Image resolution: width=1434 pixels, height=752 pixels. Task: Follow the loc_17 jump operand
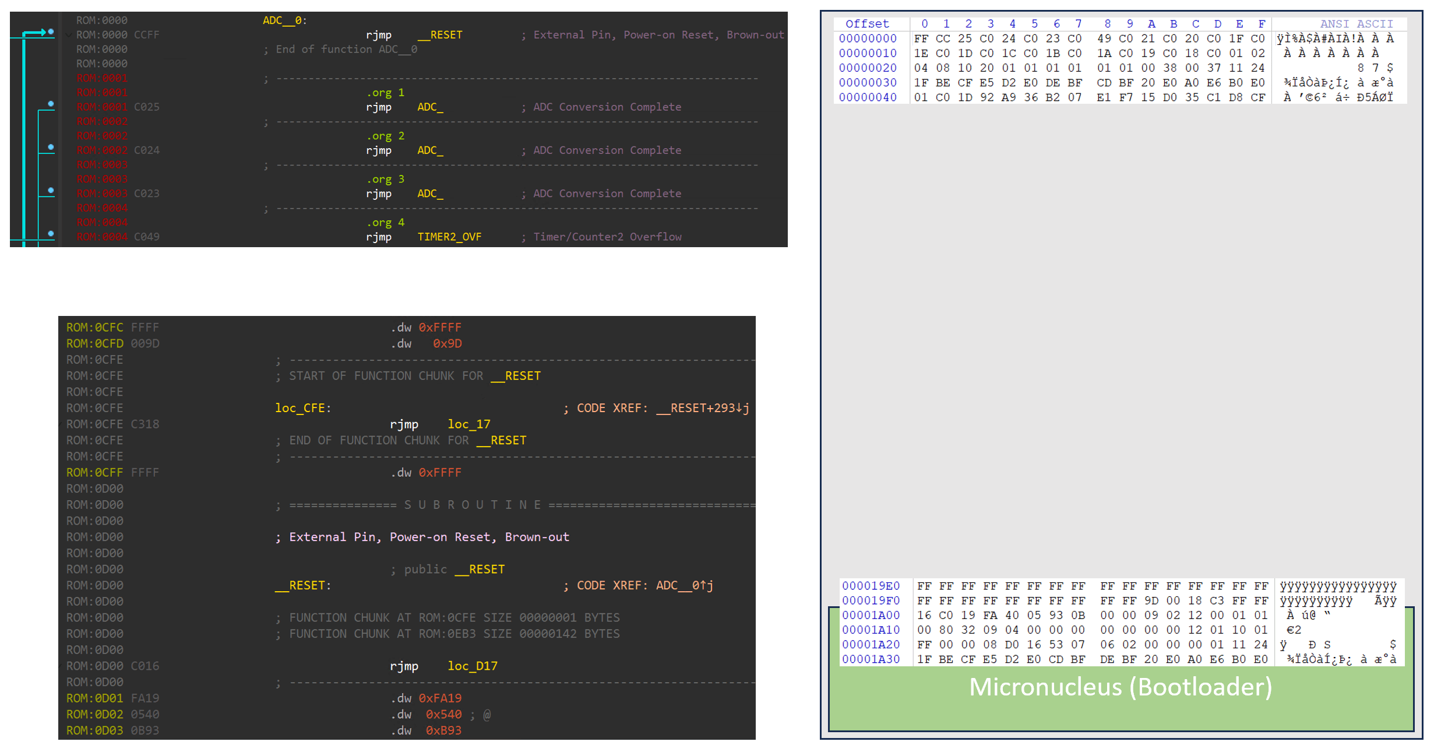[x=468, y=424]
